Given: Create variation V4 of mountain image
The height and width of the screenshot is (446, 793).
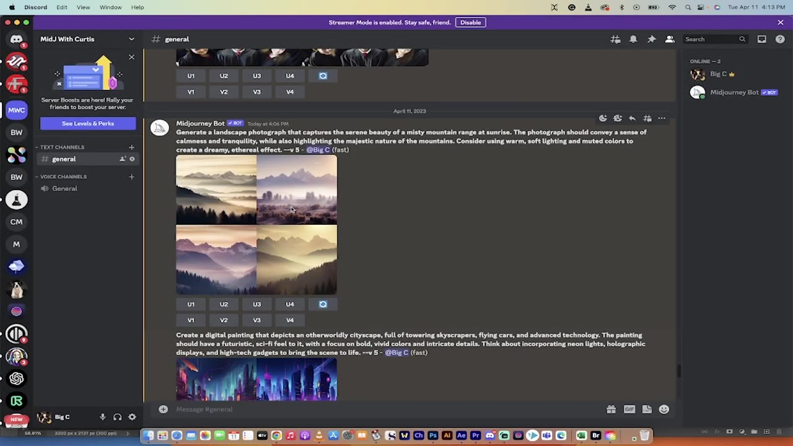Looking at the screenshot, I should click(x=289, y=320).
